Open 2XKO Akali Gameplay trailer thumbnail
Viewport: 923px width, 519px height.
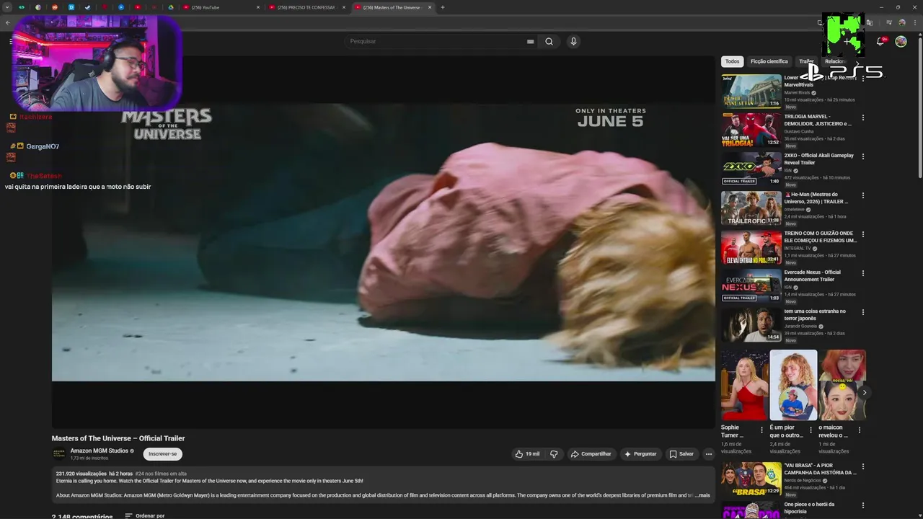coord(751,169)
